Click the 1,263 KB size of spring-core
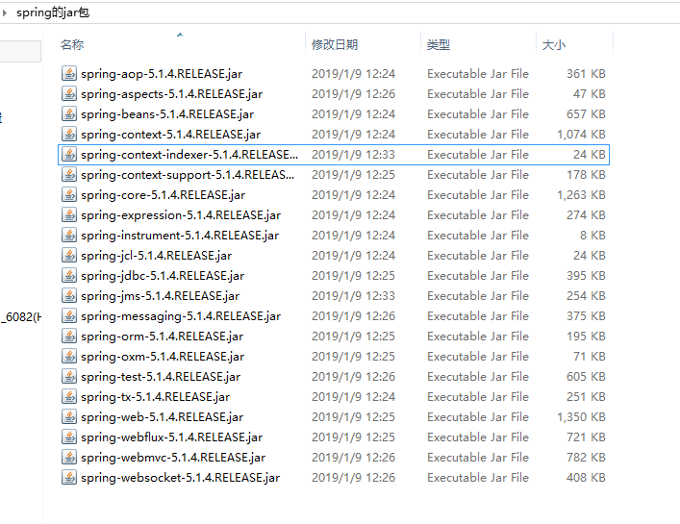The image size is (680, 524). 581,194
